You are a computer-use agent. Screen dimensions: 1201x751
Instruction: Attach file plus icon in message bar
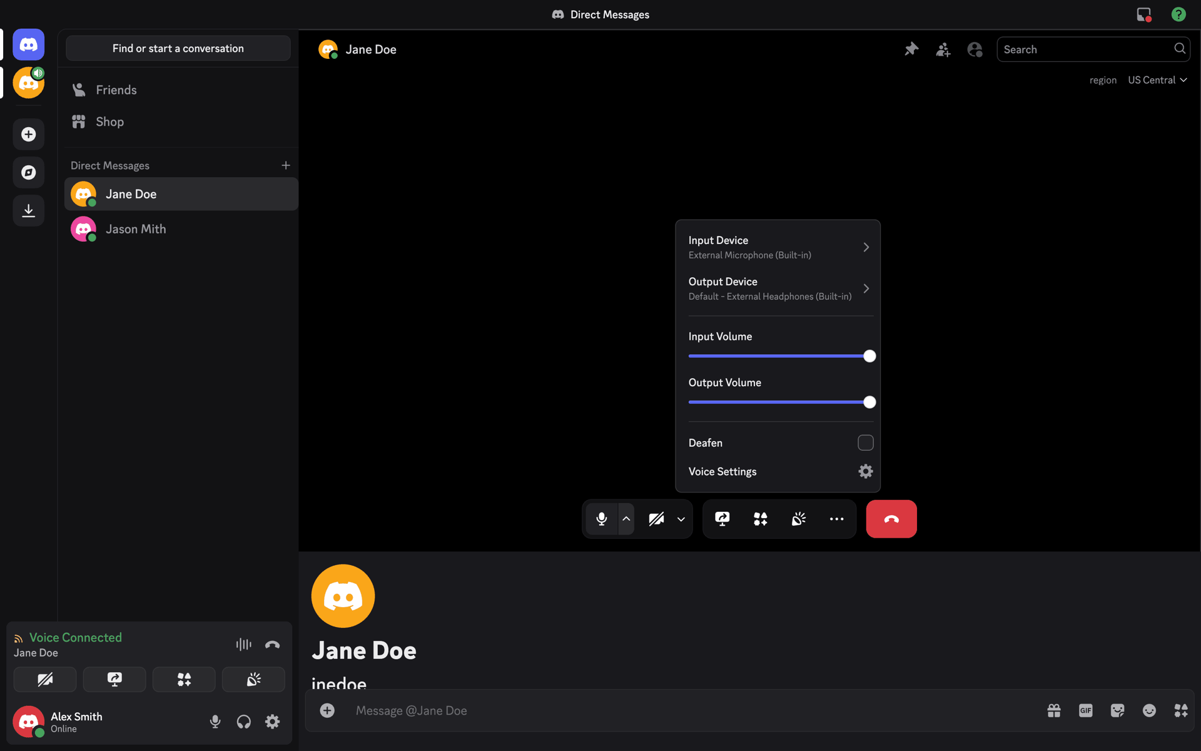327,710
